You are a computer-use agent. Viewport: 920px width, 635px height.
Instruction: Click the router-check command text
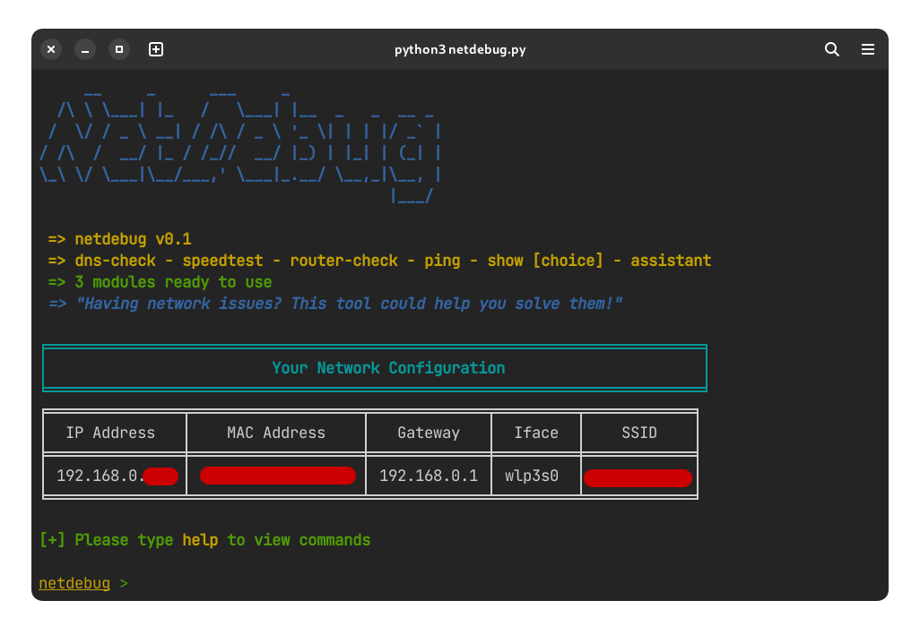343,261
